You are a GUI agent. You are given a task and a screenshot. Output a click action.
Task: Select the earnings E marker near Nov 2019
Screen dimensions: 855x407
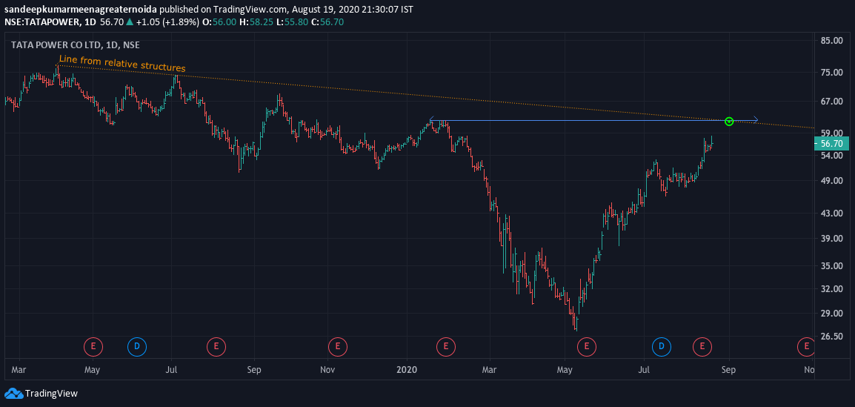pos(338,346)
